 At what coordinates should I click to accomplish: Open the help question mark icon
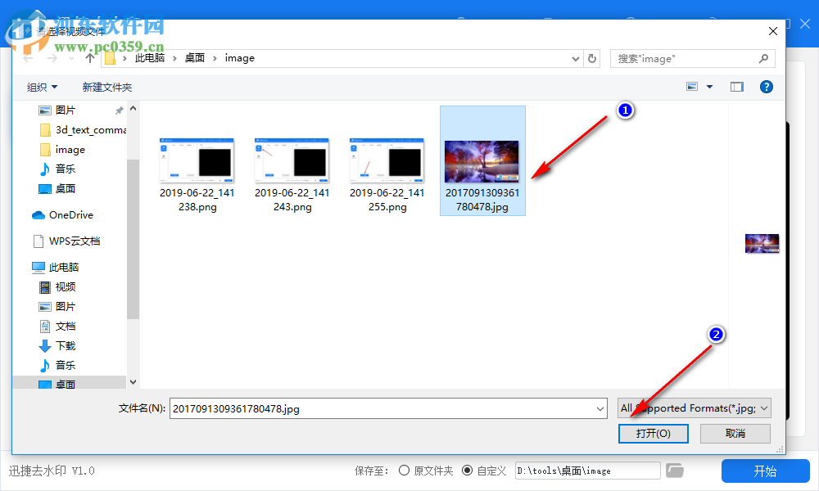pyautogui.click(x=767, y=87)
